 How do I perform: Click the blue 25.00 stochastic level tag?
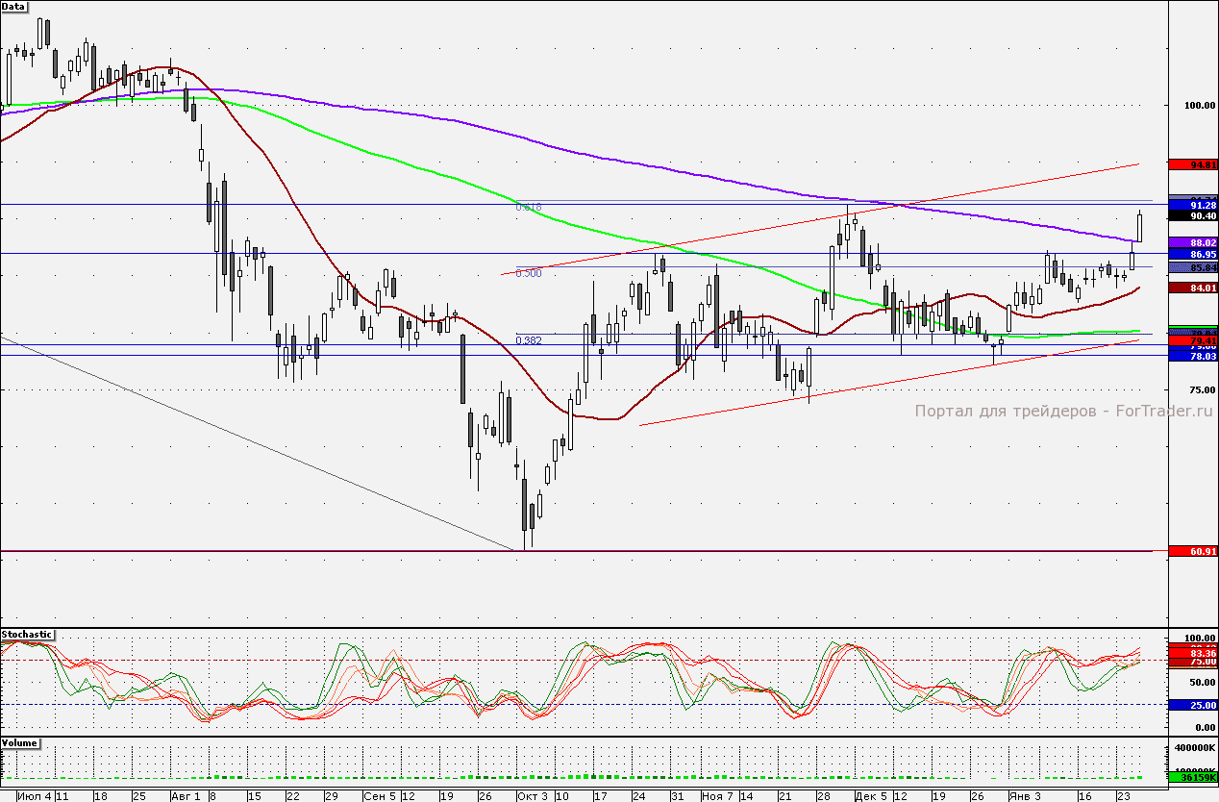point(1192,705)
